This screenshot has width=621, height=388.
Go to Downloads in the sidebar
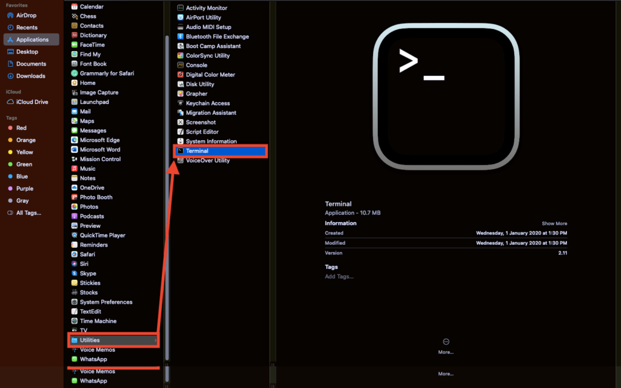pyautogui.click(x=30, y=76)
